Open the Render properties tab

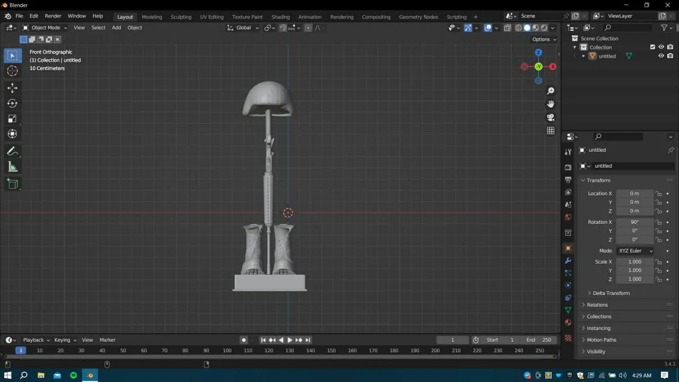coord(568,167)
